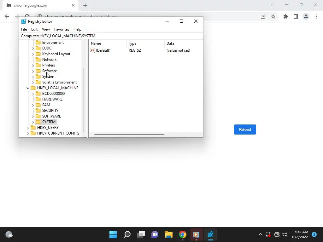Click the registry path address bar

pyautogui.click(x=111, y=36)
